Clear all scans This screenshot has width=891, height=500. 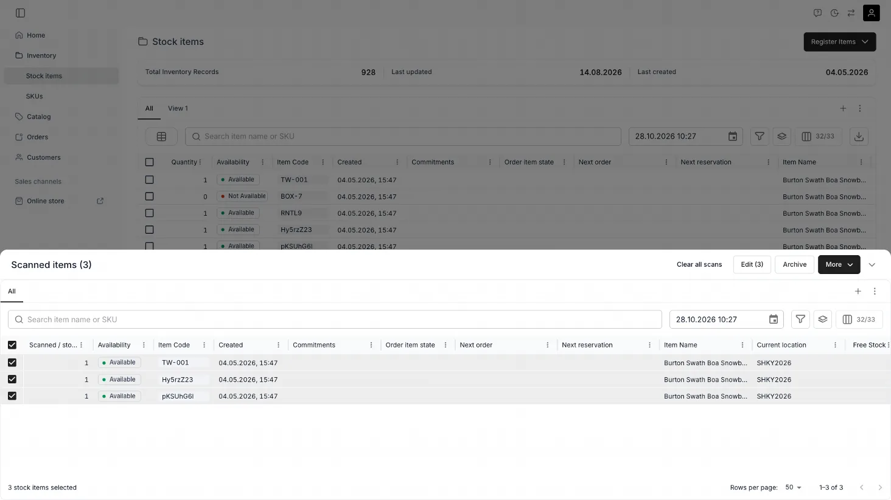tap(699, 265)
